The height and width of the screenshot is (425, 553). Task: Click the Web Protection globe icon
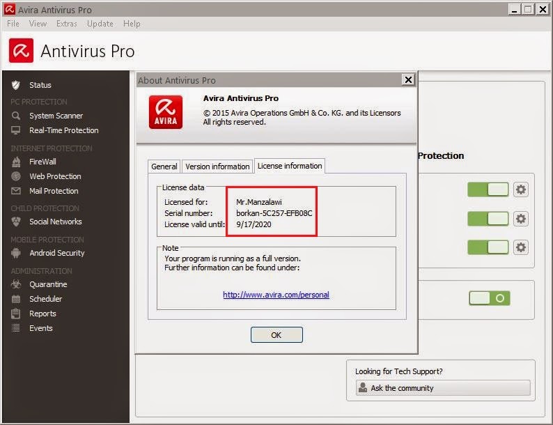16,176
